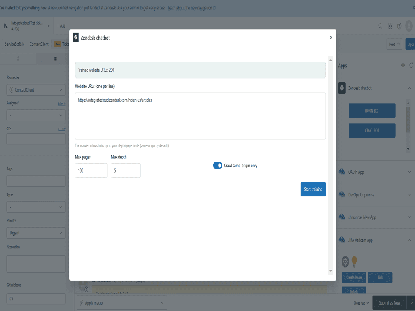Click the Next button

[x=394, y=44]
